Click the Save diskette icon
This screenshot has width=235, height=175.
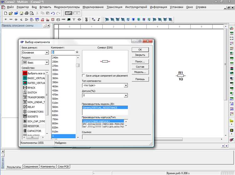pyautogui.click(x=21, y=13)
